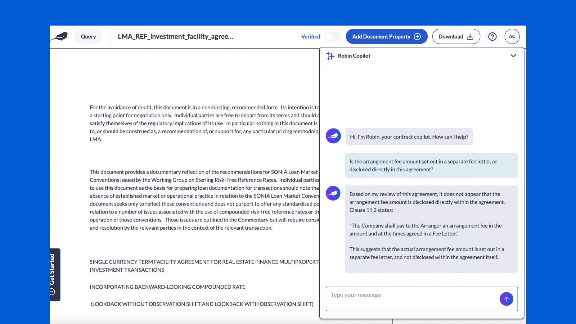Click Add Document Property button
The height and width of the screenshot is (324, 576).
point(387,36)
